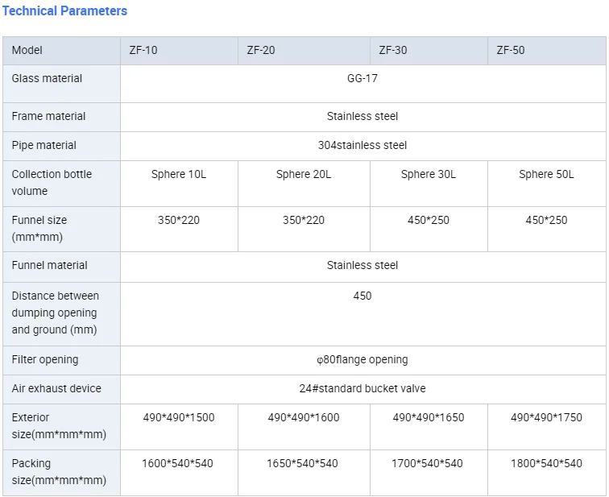The image size is (609, 497).
Task: Click the 304stainless steel pipe material cell
Action: coord(362,146)
